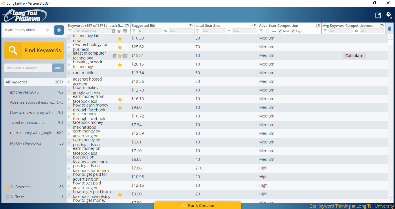Click Suggested Bid minimum field showing 6
This screenshot has width=395, height=209.
click(150, 31)
